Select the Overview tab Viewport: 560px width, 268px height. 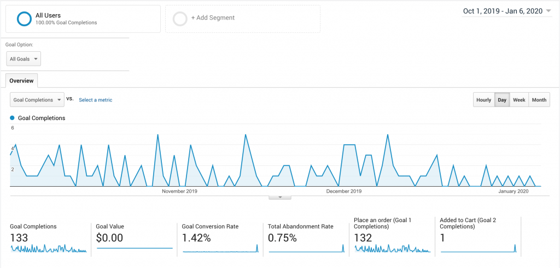(x=21, y=81)
